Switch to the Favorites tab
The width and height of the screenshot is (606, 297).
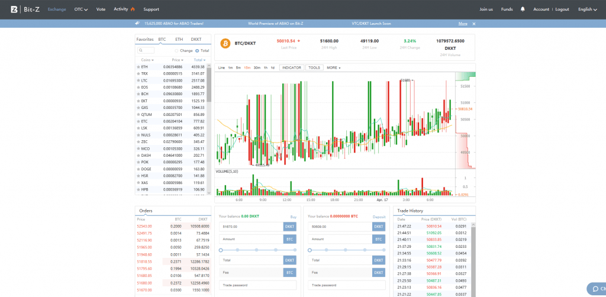pos(145,40)
